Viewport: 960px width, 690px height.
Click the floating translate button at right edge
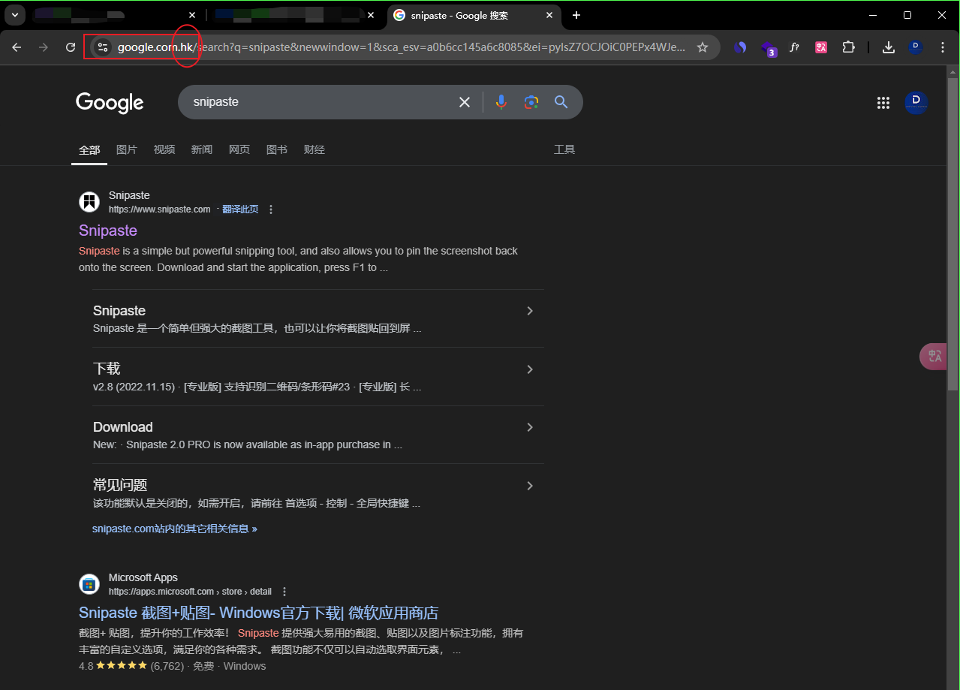(934, 357)
